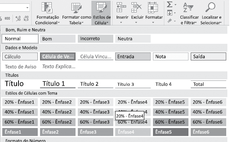Apply the Título 2 style
This screenshot has width=230, height=142.
pyautogui.click(x=96, y=84)
